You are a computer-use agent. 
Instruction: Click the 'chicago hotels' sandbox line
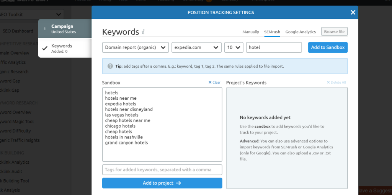coord(120,126)
